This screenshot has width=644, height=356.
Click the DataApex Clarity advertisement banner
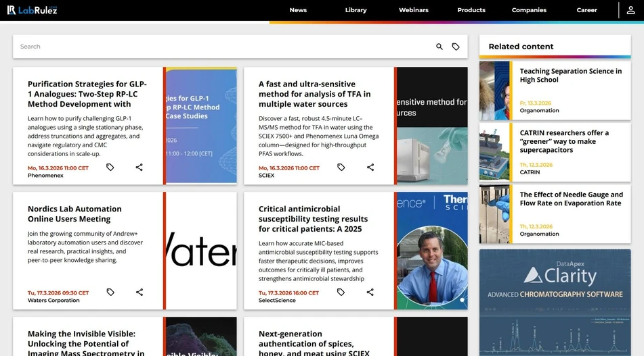click(555, 302)
